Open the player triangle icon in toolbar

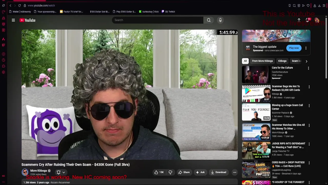303,5
